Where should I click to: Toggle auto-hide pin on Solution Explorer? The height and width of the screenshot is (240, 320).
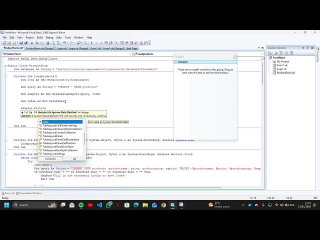[x=308, y=48]
